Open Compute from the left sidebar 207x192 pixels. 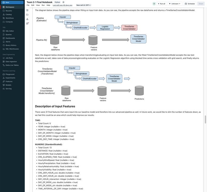9,22
